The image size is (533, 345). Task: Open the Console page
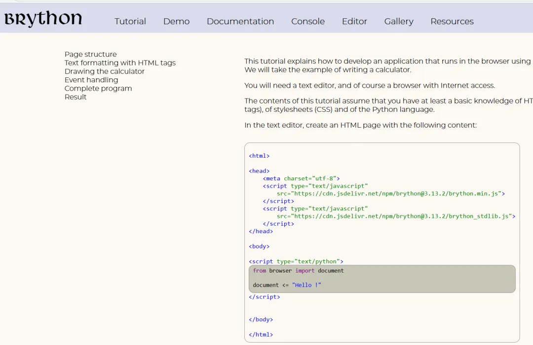(308, 21)
